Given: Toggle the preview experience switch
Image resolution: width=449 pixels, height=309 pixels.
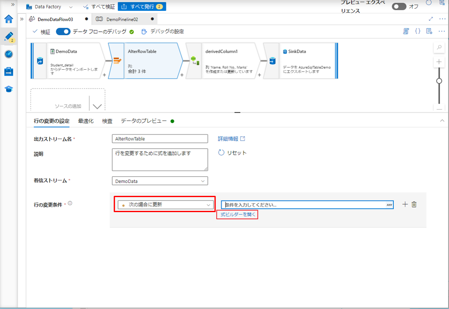Looking at the screenshot, I should [399, 7].
